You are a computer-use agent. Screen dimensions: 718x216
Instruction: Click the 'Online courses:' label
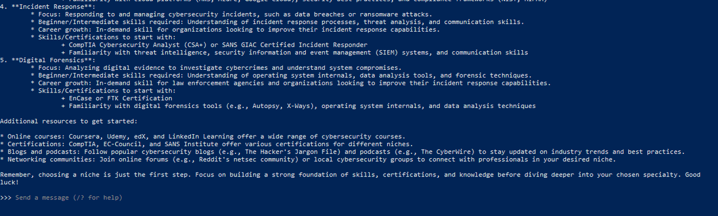tap(36, 137)
